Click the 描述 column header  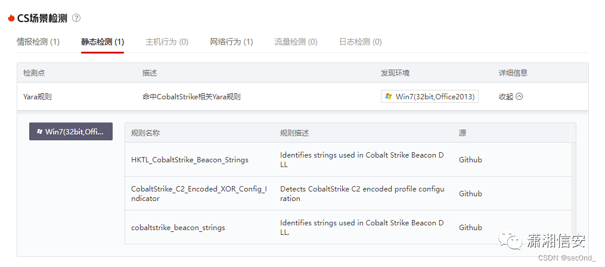(x=150, y=73)
